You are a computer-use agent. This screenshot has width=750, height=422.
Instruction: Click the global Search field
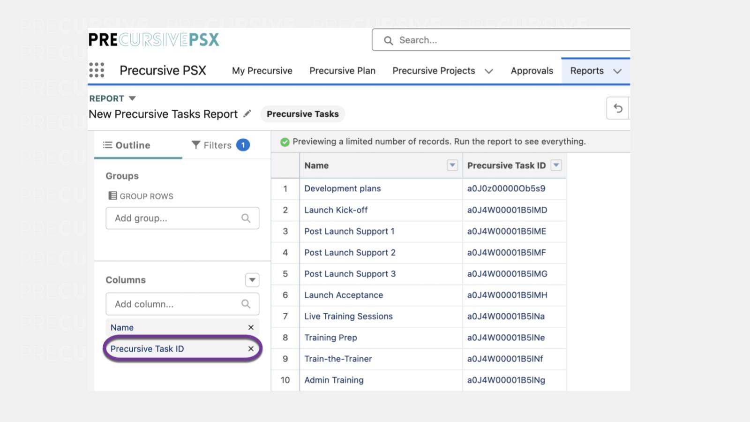tap(501, 40)
